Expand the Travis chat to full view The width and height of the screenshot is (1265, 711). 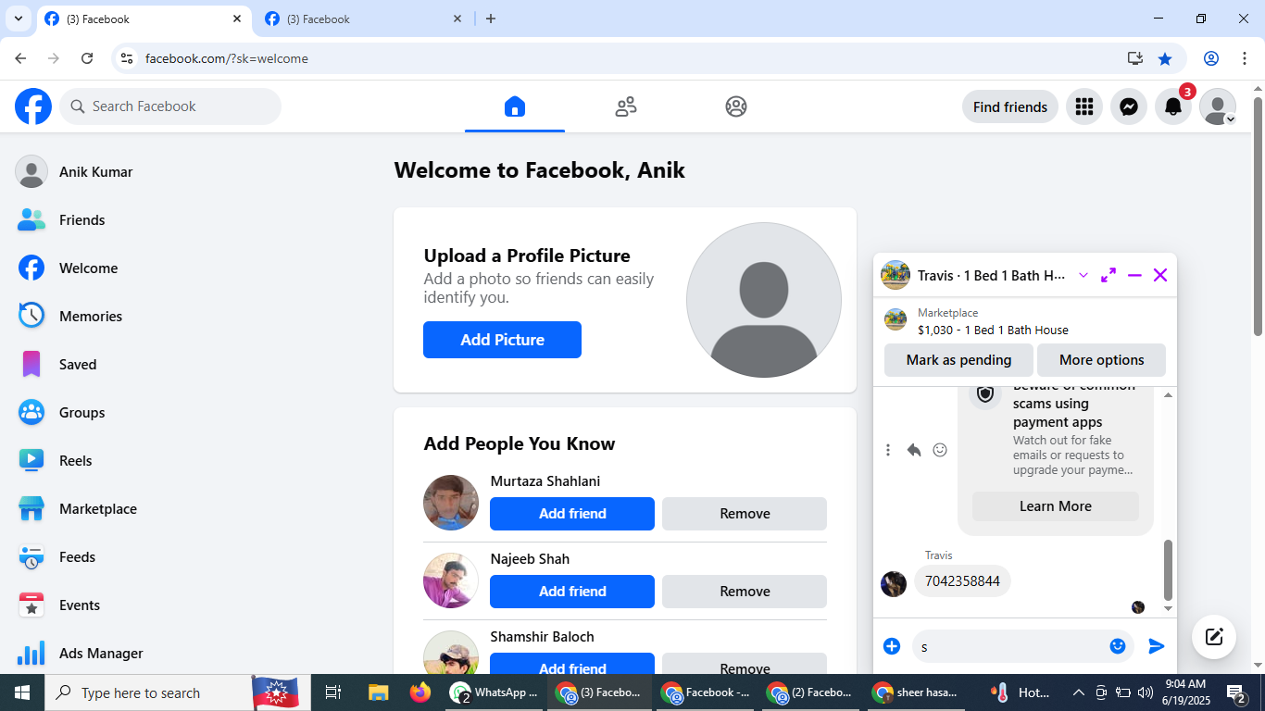[x=1108, y=275]
